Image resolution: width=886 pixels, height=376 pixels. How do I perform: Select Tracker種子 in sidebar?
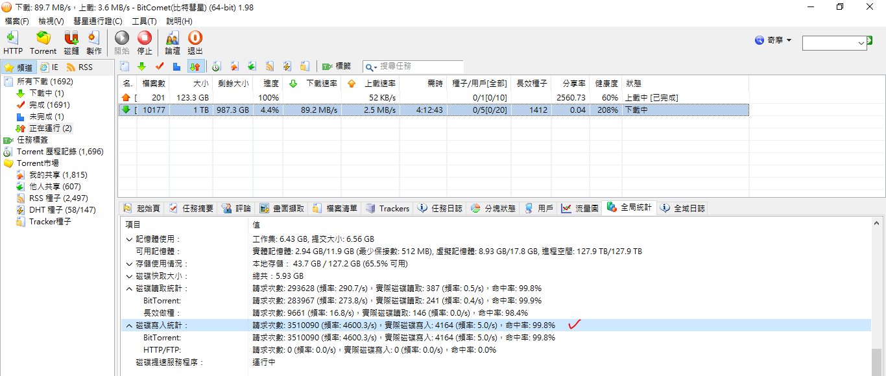point(43,222)
